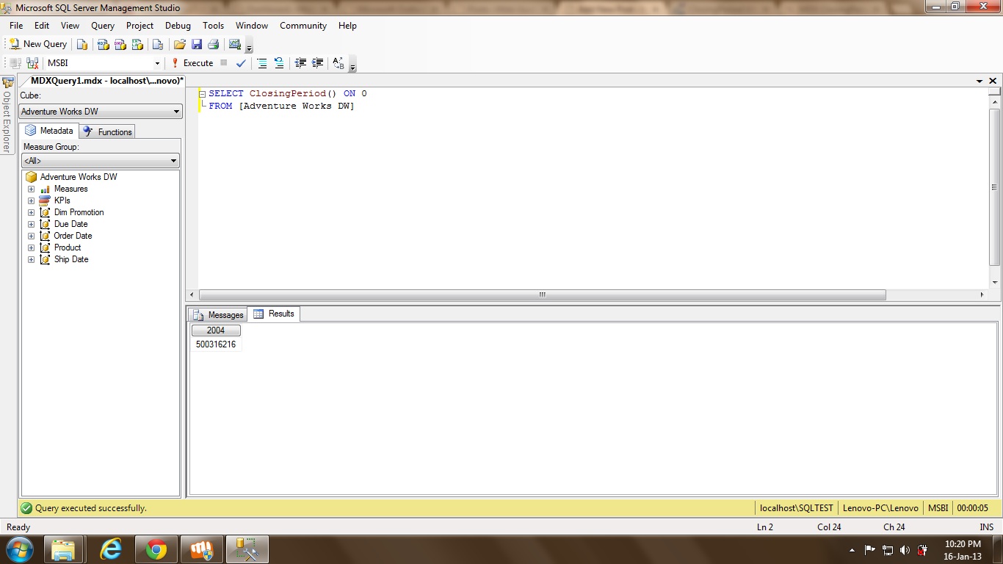Viewport: 1003px width, 564px height.
Task: Click the Google Chrome taskbar icon
Action: tap(156, 549)
